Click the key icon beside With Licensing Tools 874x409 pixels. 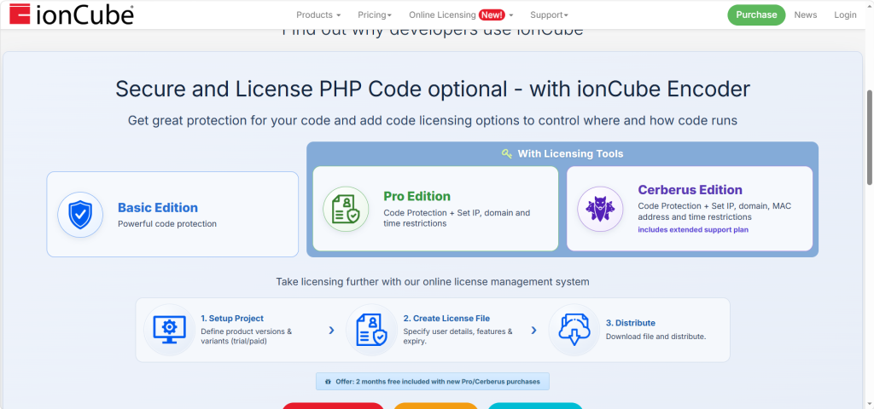[507, 153]
